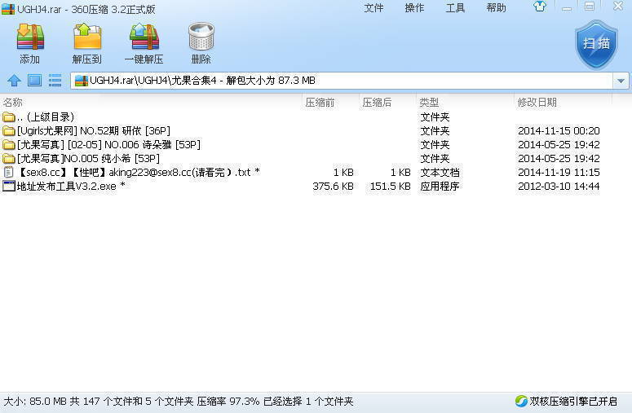Viewport: 632px width, 413px height.
Task: Select the .. (上级目录) entry
Action: [x=46, y=117]
